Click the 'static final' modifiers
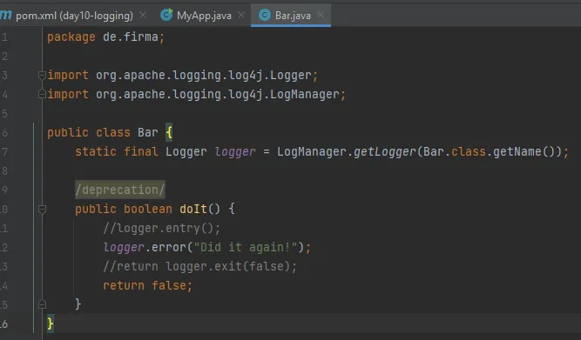The width and height of the screenshot is (581, 340). click(117, 151)
